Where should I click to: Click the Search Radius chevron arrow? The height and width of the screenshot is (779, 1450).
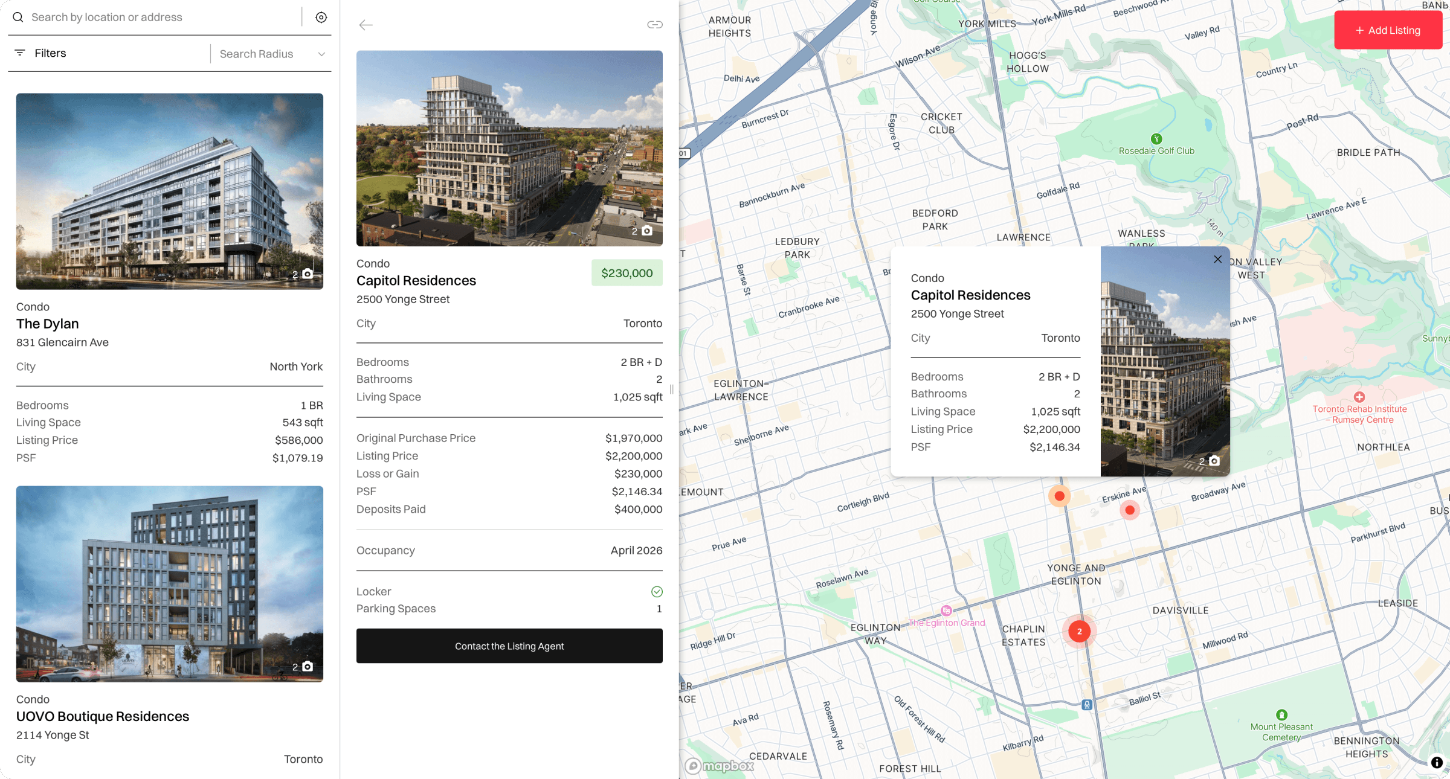click(x=321, y=54)
